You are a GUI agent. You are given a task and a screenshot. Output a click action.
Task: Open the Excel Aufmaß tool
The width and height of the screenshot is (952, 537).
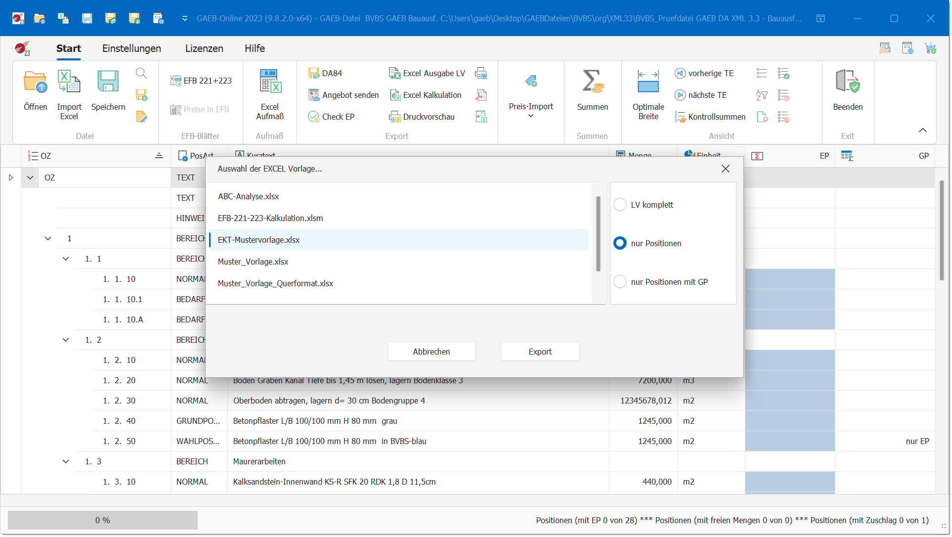pos(270,82)
